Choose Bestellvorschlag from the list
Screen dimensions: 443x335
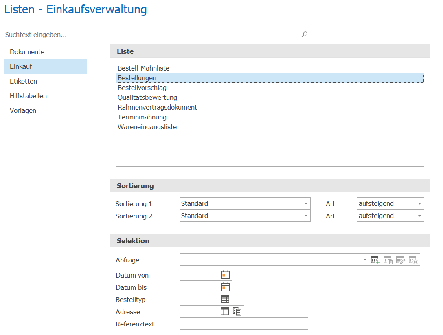point(270,88)
